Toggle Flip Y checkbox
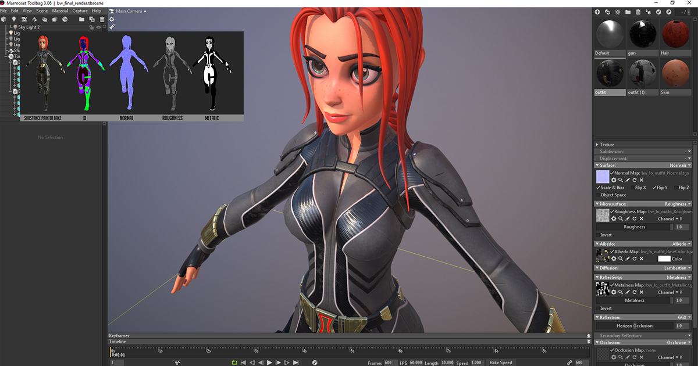The width and height of the screenshot is (698, 366). click(654, 188)
